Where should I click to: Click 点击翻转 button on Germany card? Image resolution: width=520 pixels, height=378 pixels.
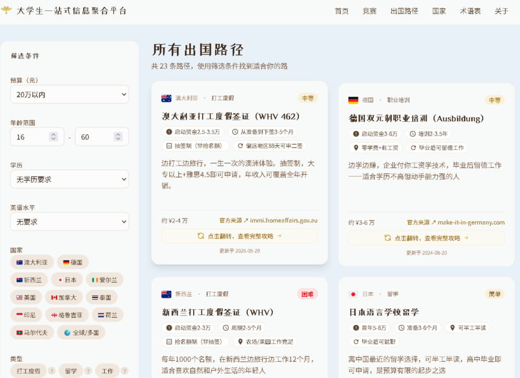tap(426, 238)
